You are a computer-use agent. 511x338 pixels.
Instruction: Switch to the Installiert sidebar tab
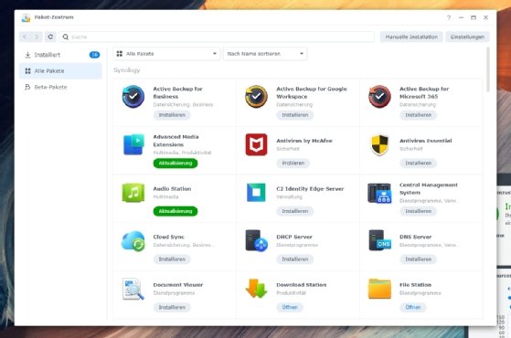coord(60,55)
